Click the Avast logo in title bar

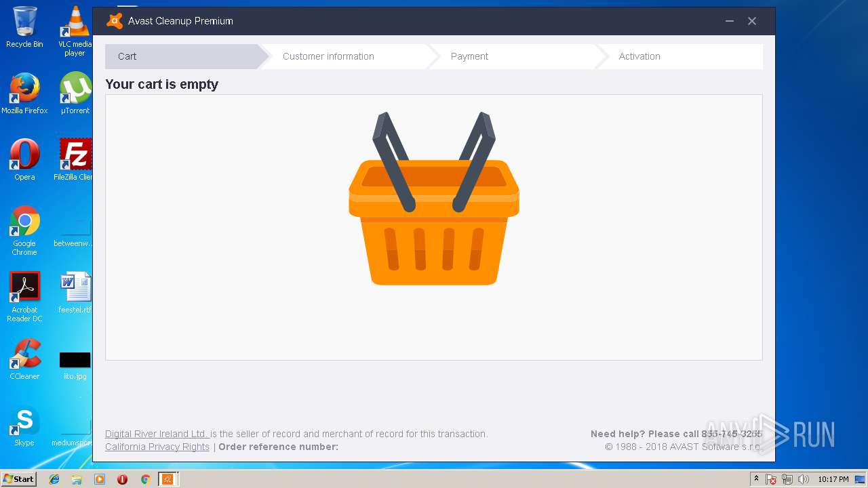click(115, 21)
